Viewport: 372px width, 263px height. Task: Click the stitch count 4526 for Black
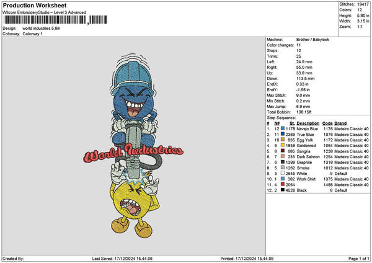tap(290, 190)
